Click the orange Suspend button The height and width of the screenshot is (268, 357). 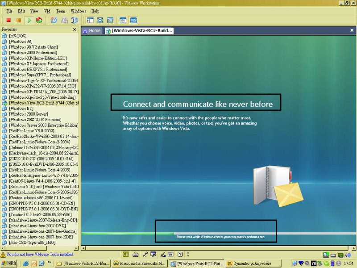click(19, 20)
